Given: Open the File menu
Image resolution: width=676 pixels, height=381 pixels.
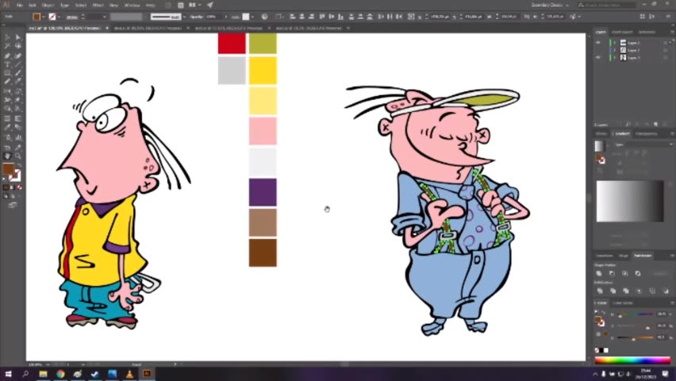Looking at the screenshot, I should pos(20,6).
